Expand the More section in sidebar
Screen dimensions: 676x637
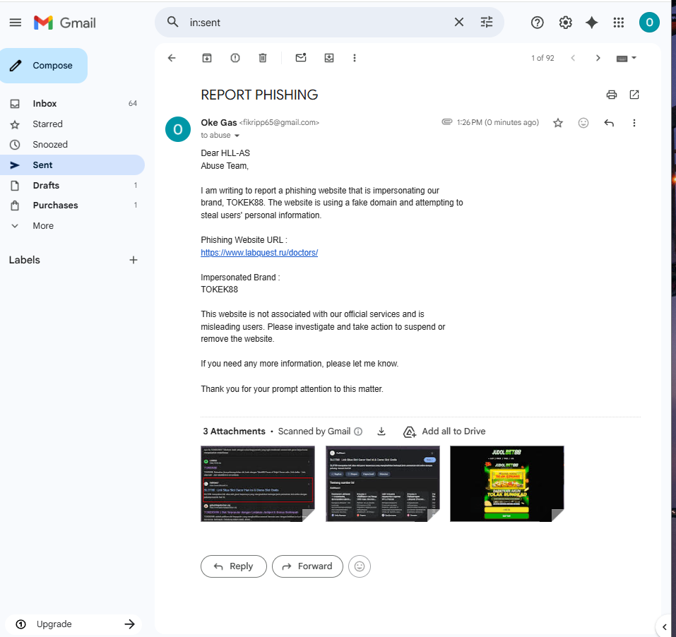pyautogui.click(x=43, y=226)
